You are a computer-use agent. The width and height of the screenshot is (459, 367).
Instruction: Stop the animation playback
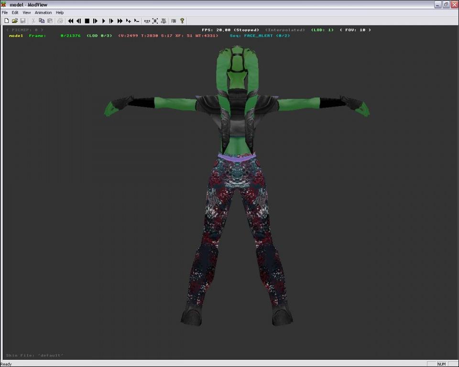pos(87,21)
